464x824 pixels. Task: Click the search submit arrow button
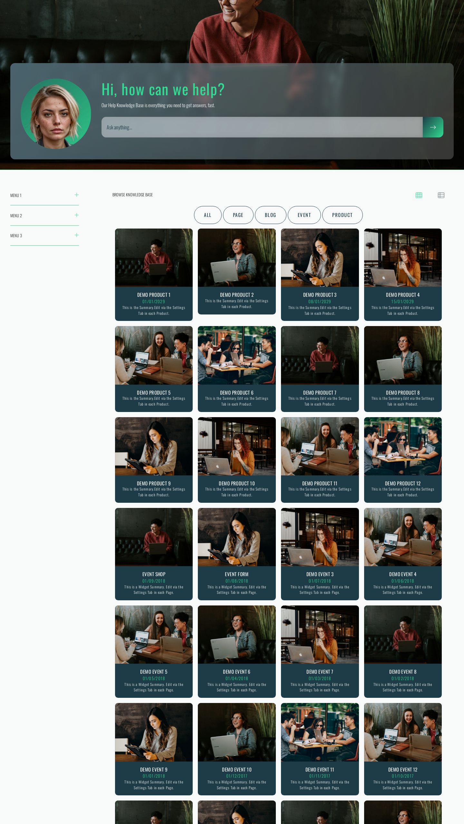(x=433, y=127)
